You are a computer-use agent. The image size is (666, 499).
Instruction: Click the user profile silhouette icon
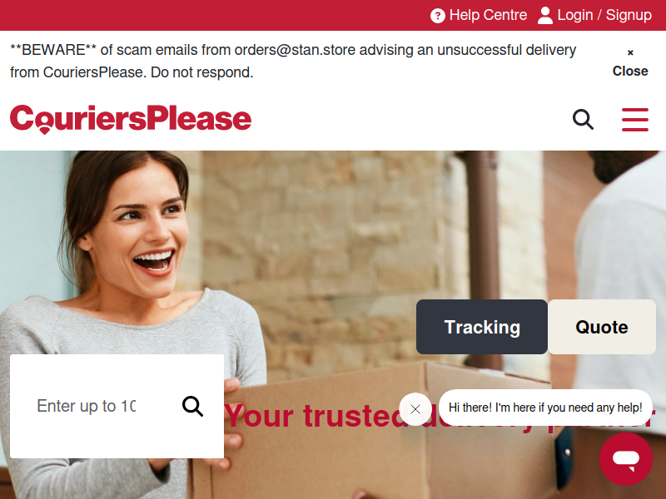[545, 16]
